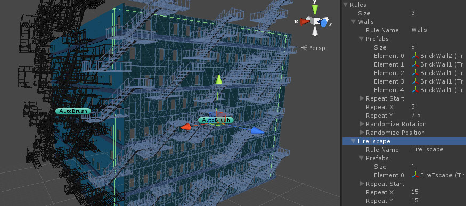This screenshot has width=466, height=206.
Task: Expand FireEscape Repeat Start
Action: tap(362, 184)
